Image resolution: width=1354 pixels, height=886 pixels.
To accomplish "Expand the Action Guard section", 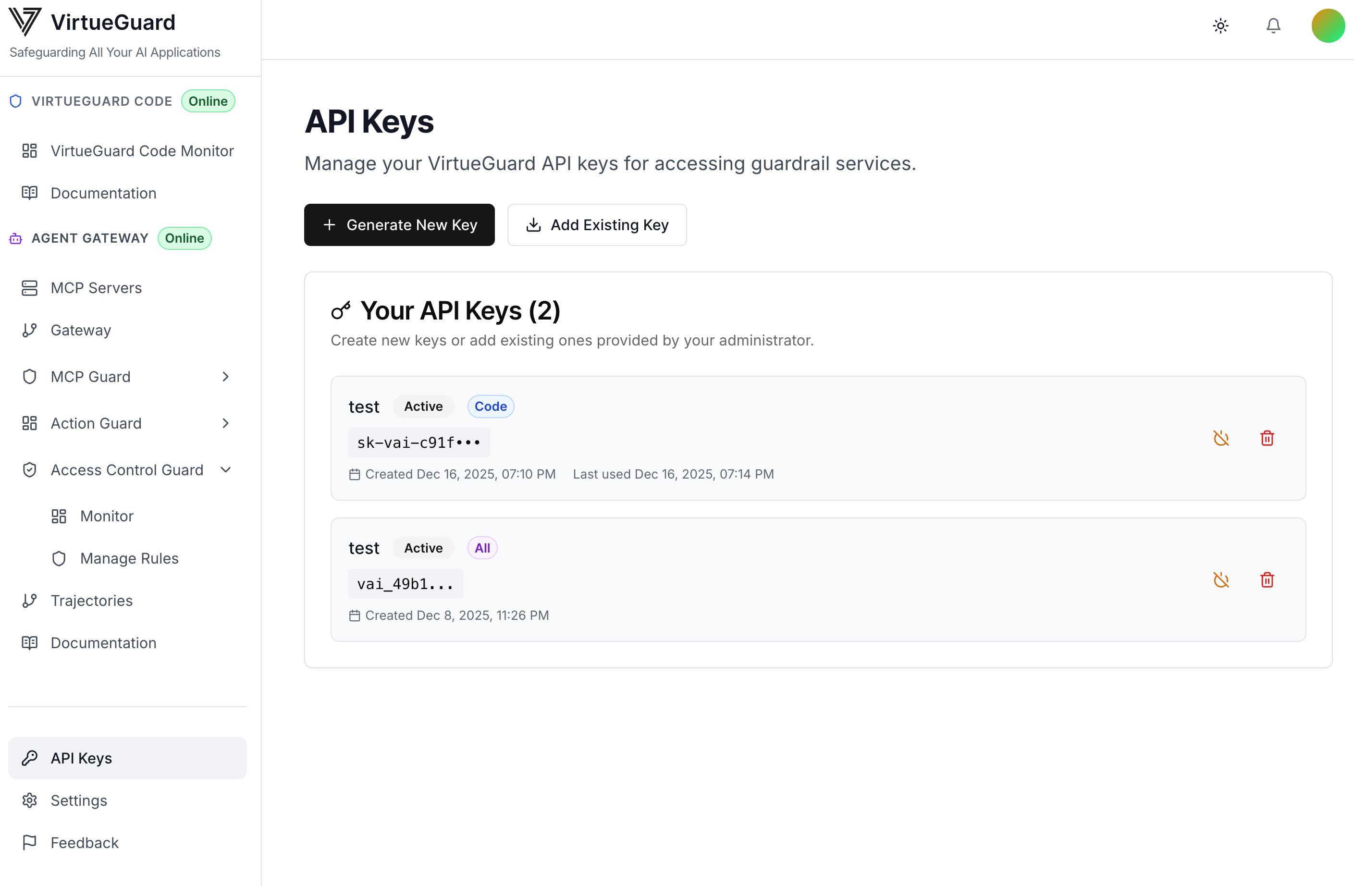I will 226,423.
